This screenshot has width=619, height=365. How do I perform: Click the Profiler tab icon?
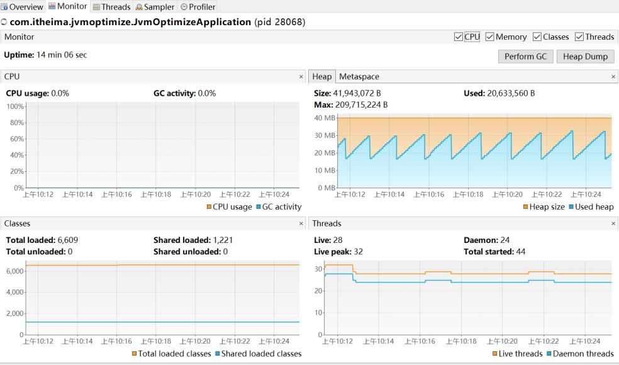tap(184, 7)
